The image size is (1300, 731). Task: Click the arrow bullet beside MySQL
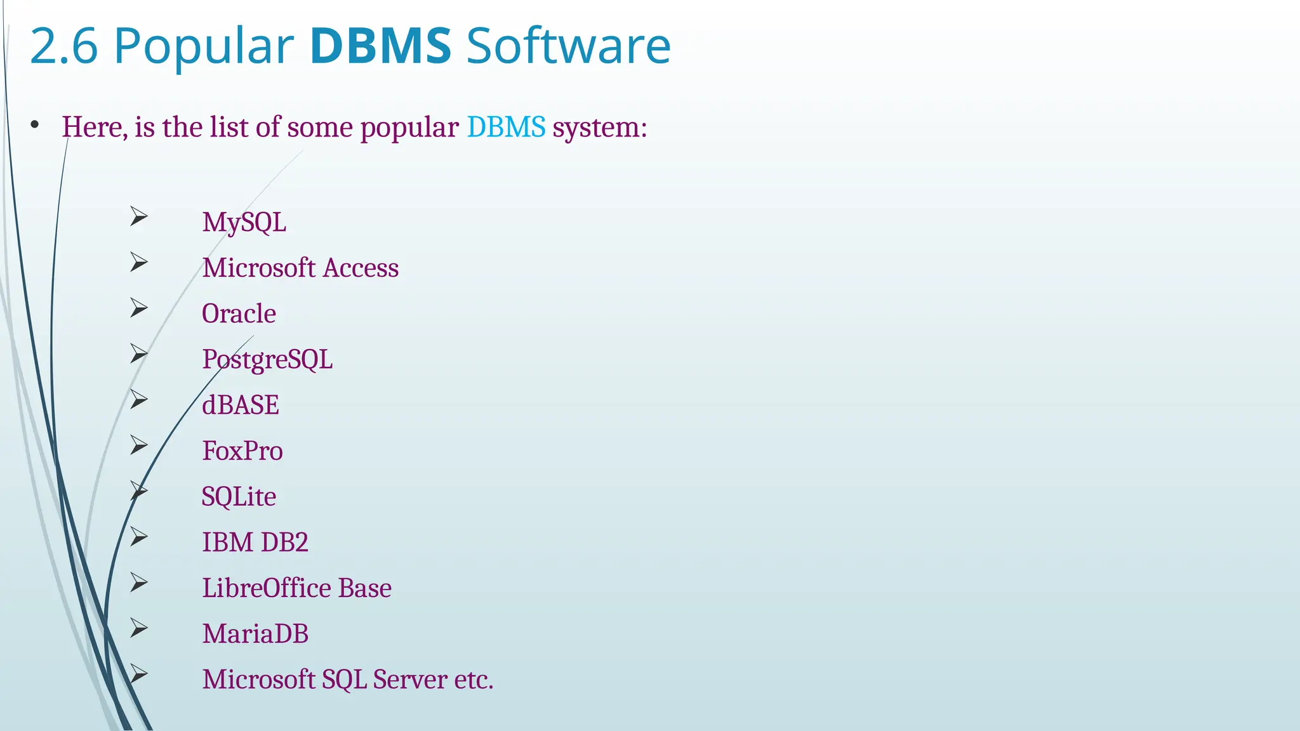[x=139, y=217]
